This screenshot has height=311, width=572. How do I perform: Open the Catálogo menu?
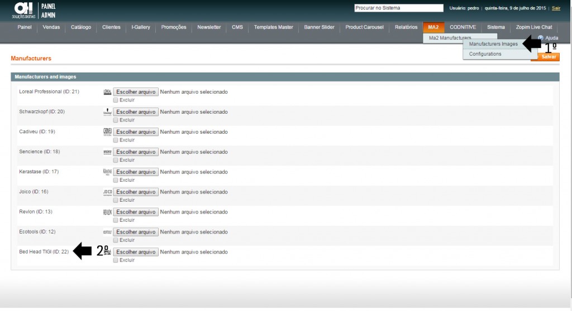tap(81, 27)
